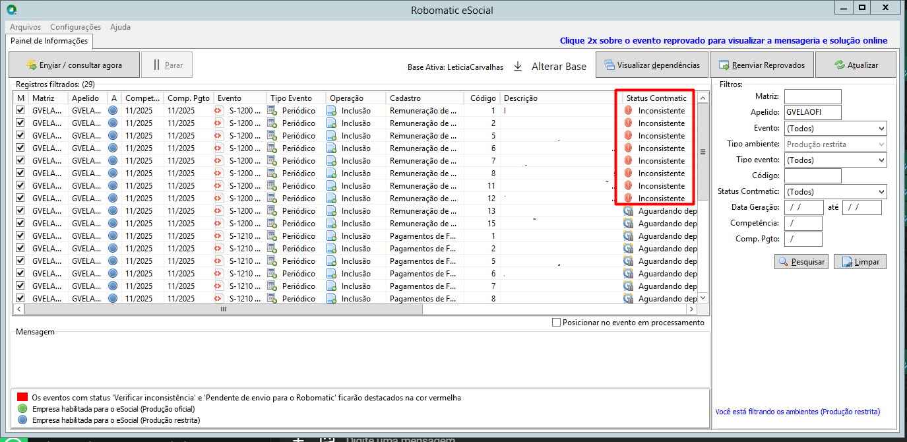
Task: Click Aguardando status icon in S-1210 code 7 row
Action: pyautogui.click(x=629, y=286)
